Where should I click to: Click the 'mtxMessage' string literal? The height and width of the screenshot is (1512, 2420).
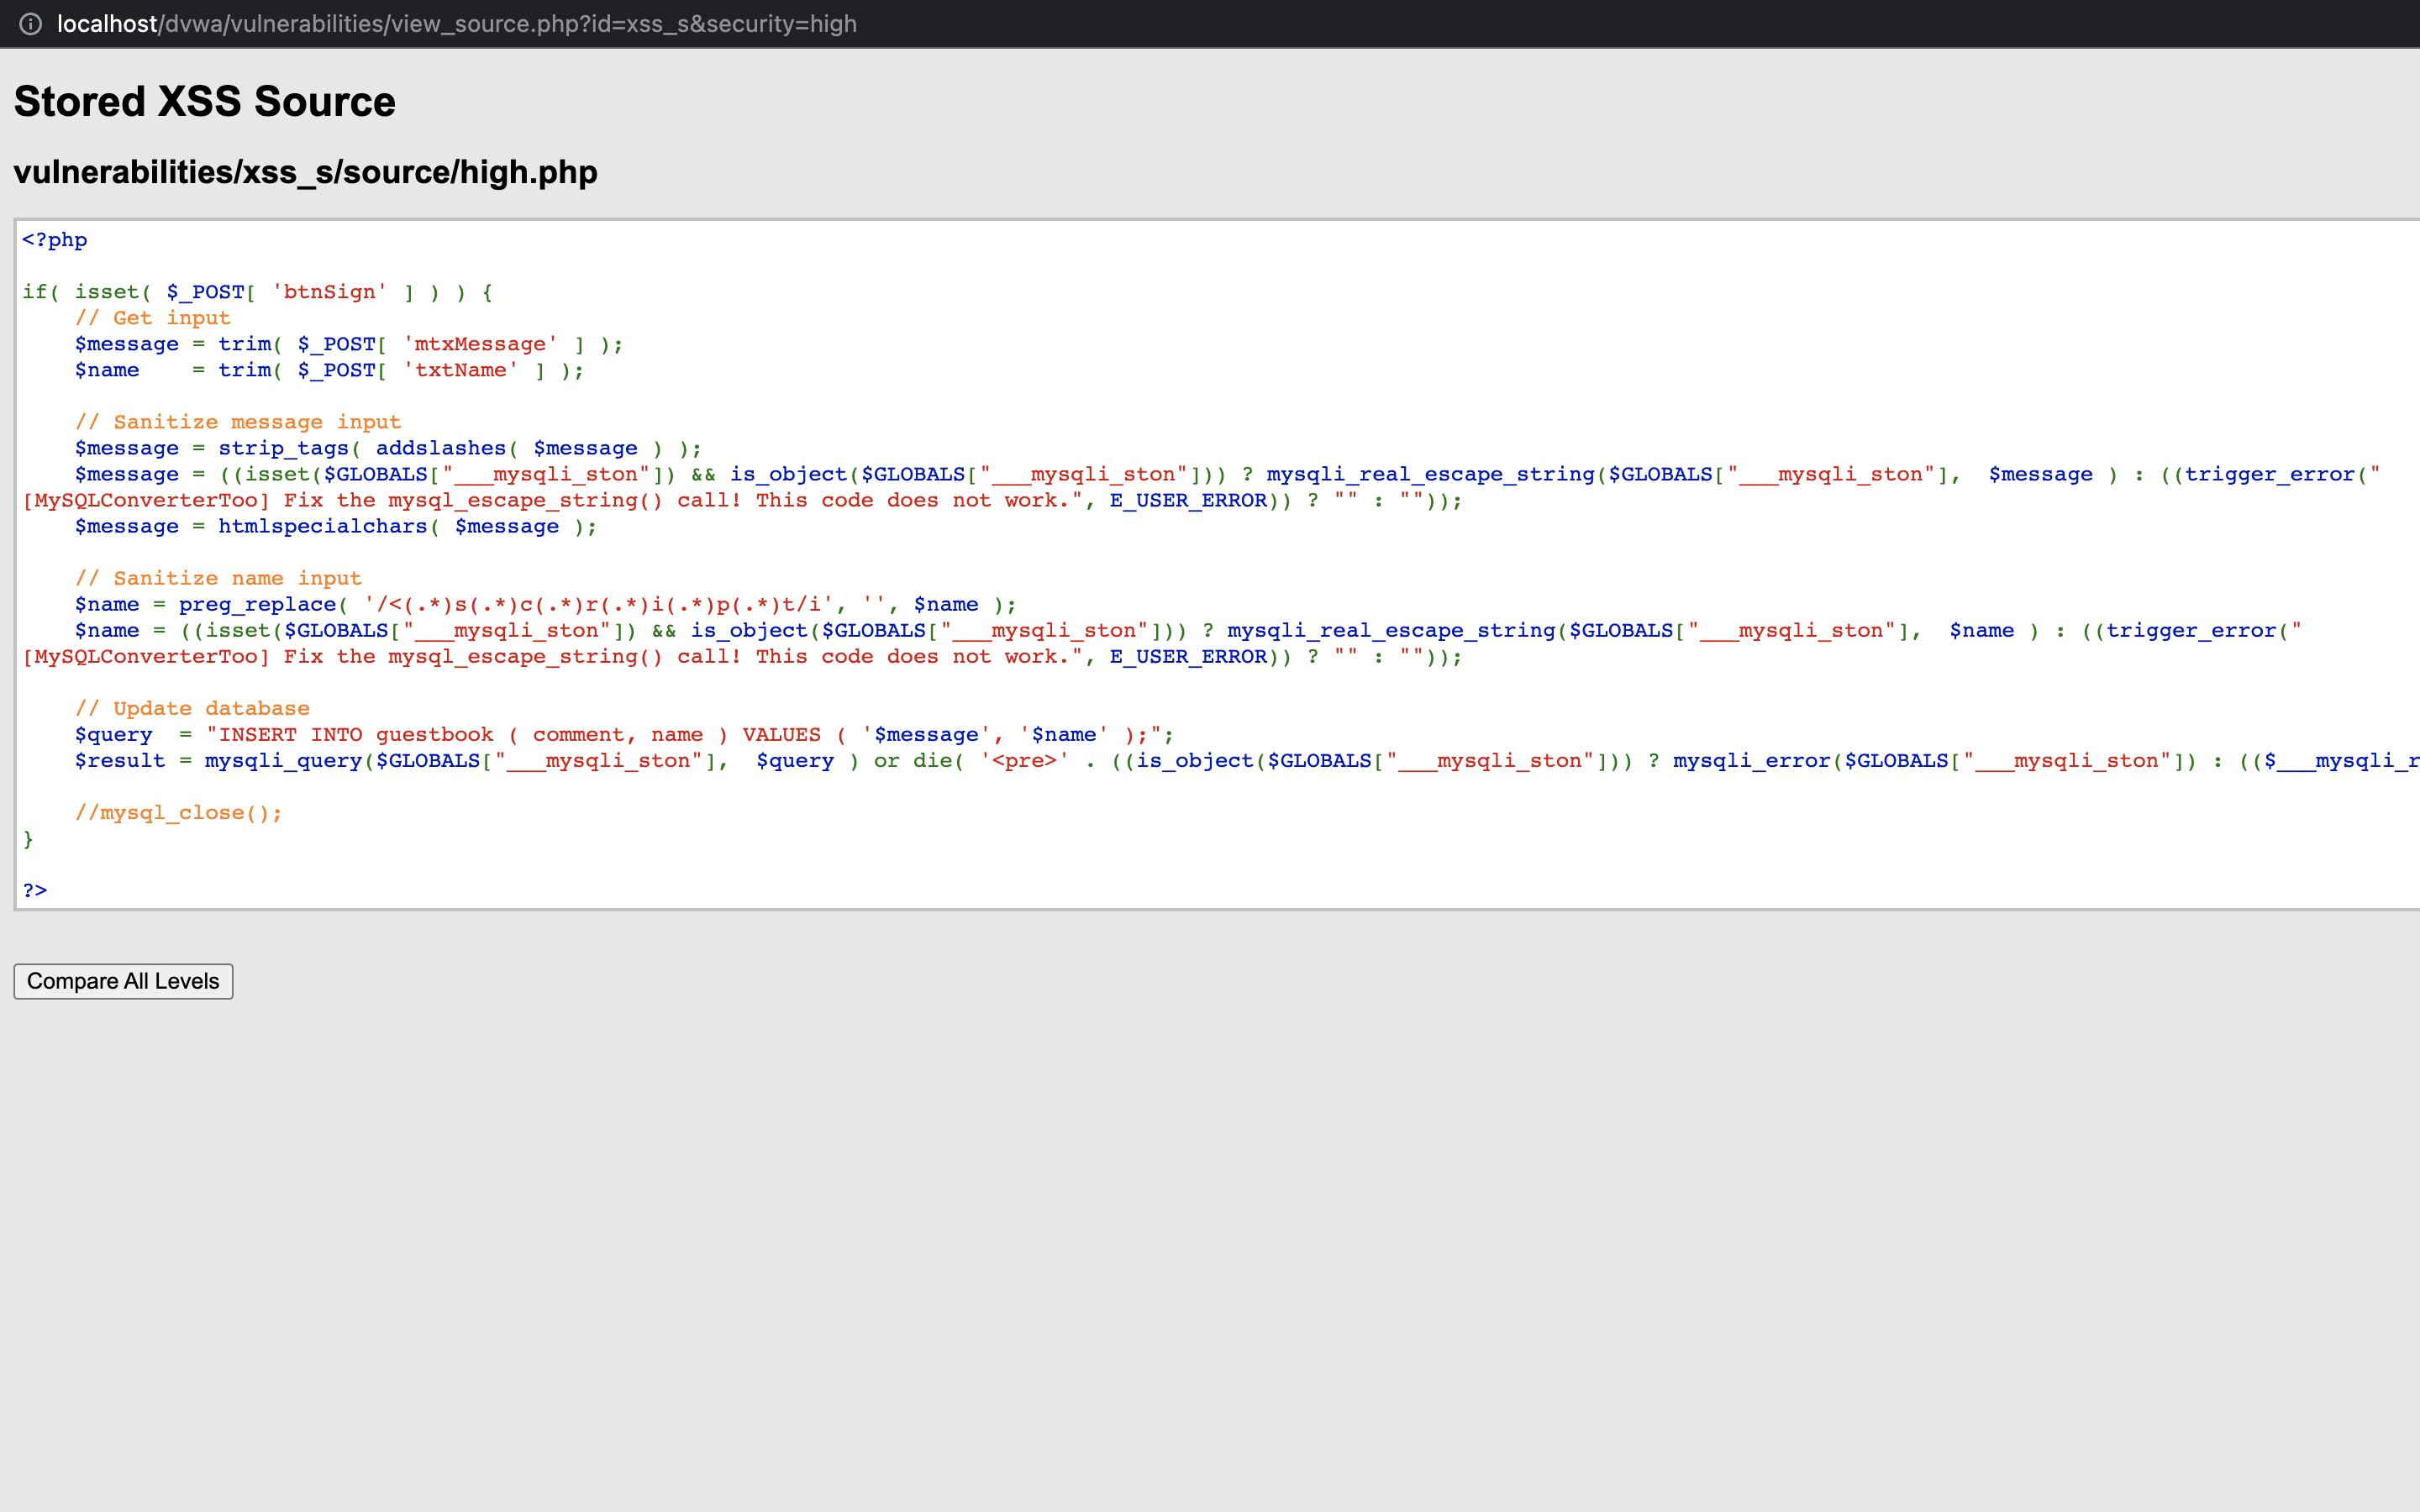480,344
